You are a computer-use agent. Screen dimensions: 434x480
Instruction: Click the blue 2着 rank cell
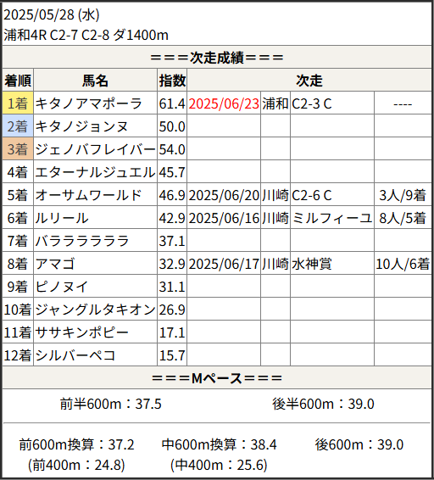point(18,126)
